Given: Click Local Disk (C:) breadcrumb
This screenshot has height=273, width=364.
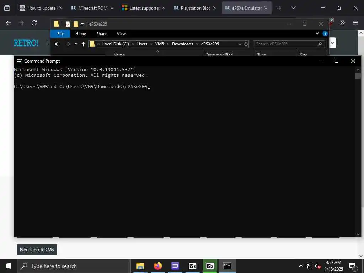Looking at the screenshot, I should pos(116,44).
